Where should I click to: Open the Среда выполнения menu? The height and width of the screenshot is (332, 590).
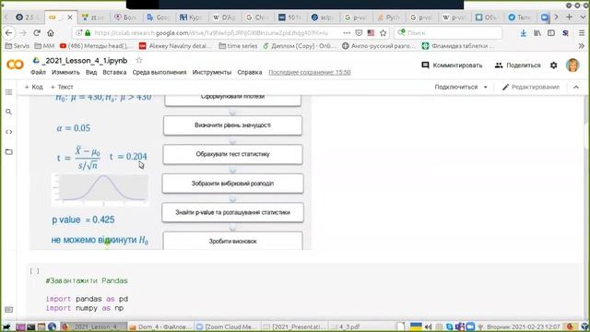click(159, 72)
